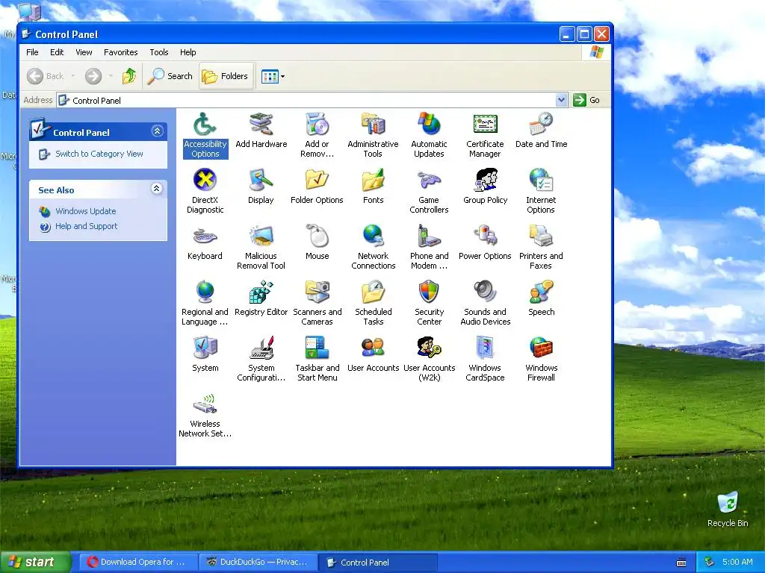765x573 pixels.
Task: Select the Date and Time icon
Action: tap(541, 131)
